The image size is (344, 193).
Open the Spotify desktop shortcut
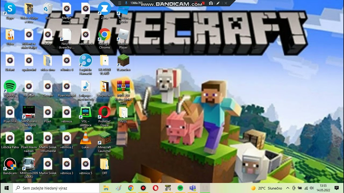pos(10,88)
